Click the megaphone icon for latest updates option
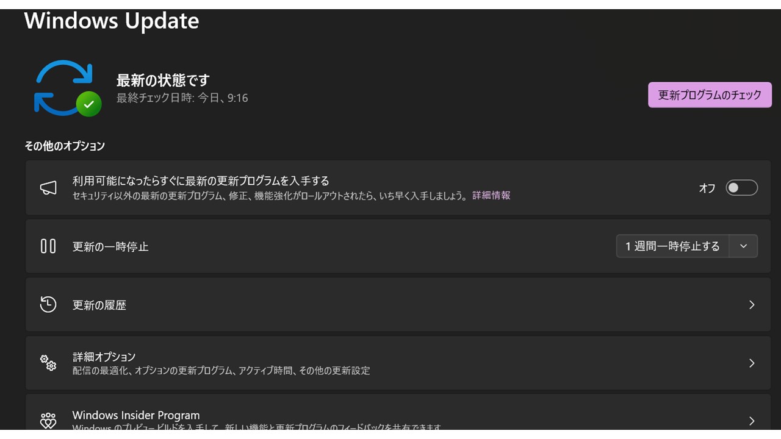 [x=48, y=187]
